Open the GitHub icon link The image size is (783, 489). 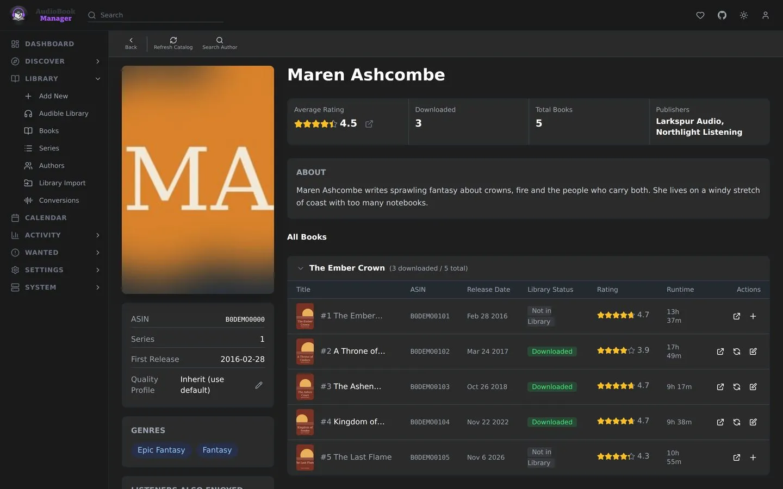click(x=722, y=15)
